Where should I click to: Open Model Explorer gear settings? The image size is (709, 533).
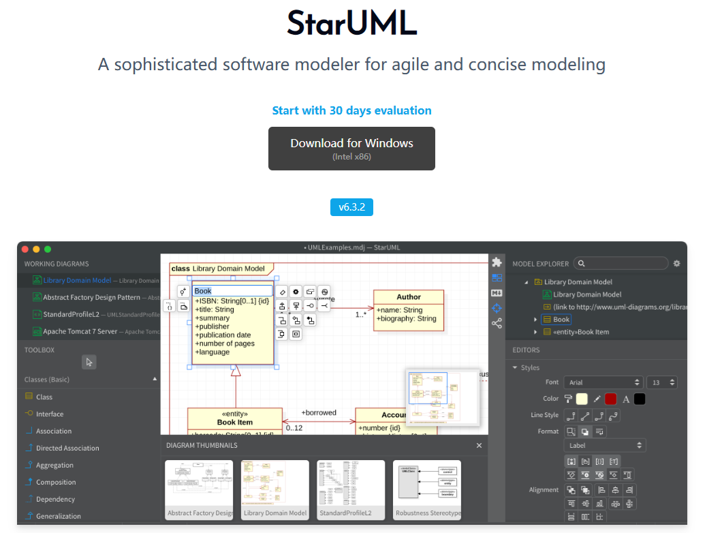point(676,263)
